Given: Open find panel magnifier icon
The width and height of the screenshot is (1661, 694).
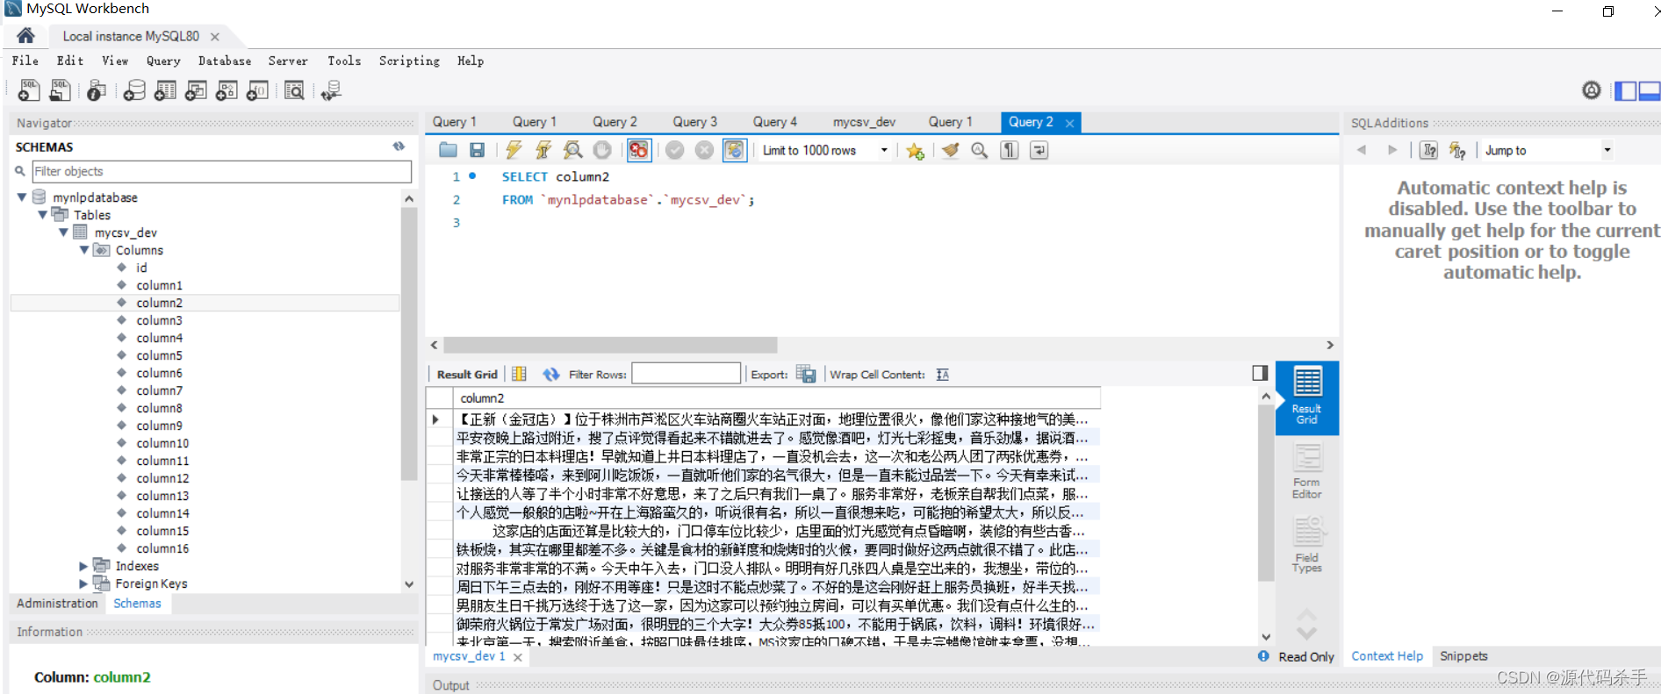Looking at the screenshot, I should point(980,150).
